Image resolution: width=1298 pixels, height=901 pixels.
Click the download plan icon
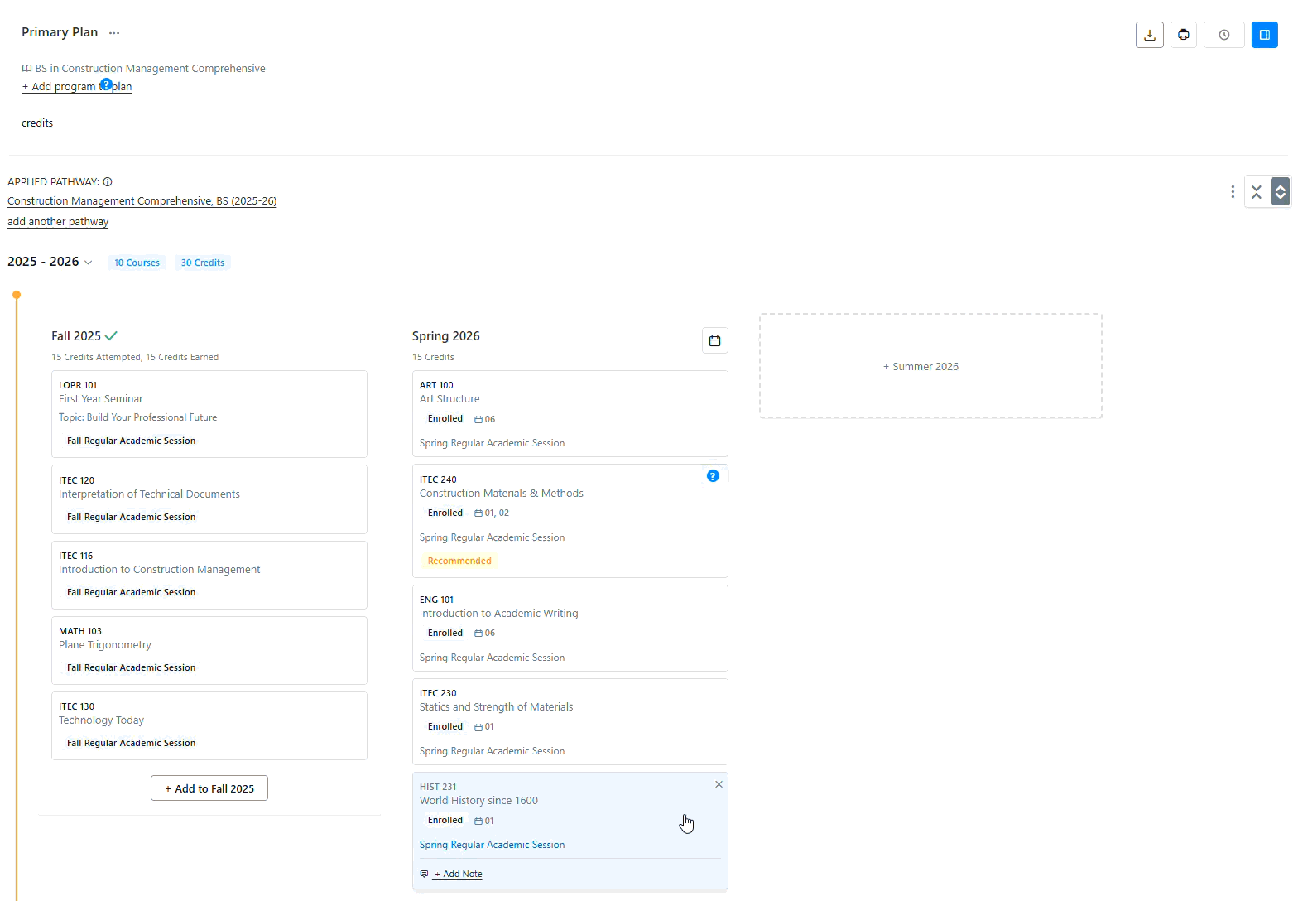pyautogui.click(x=1149, y=35)
